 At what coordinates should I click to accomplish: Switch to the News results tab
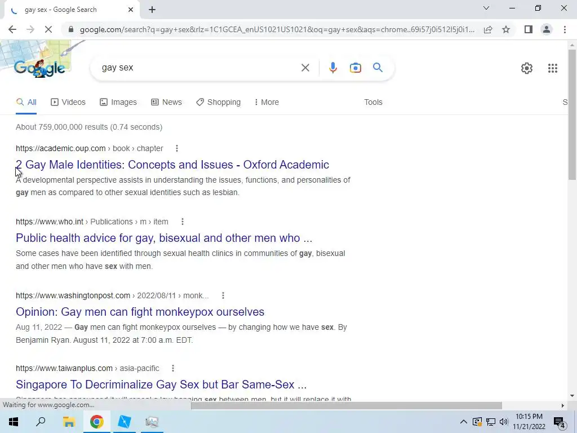coord(166,102)
